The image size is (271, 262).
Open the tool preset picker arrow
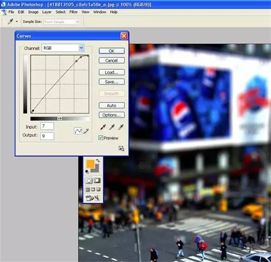coord(17,22)
